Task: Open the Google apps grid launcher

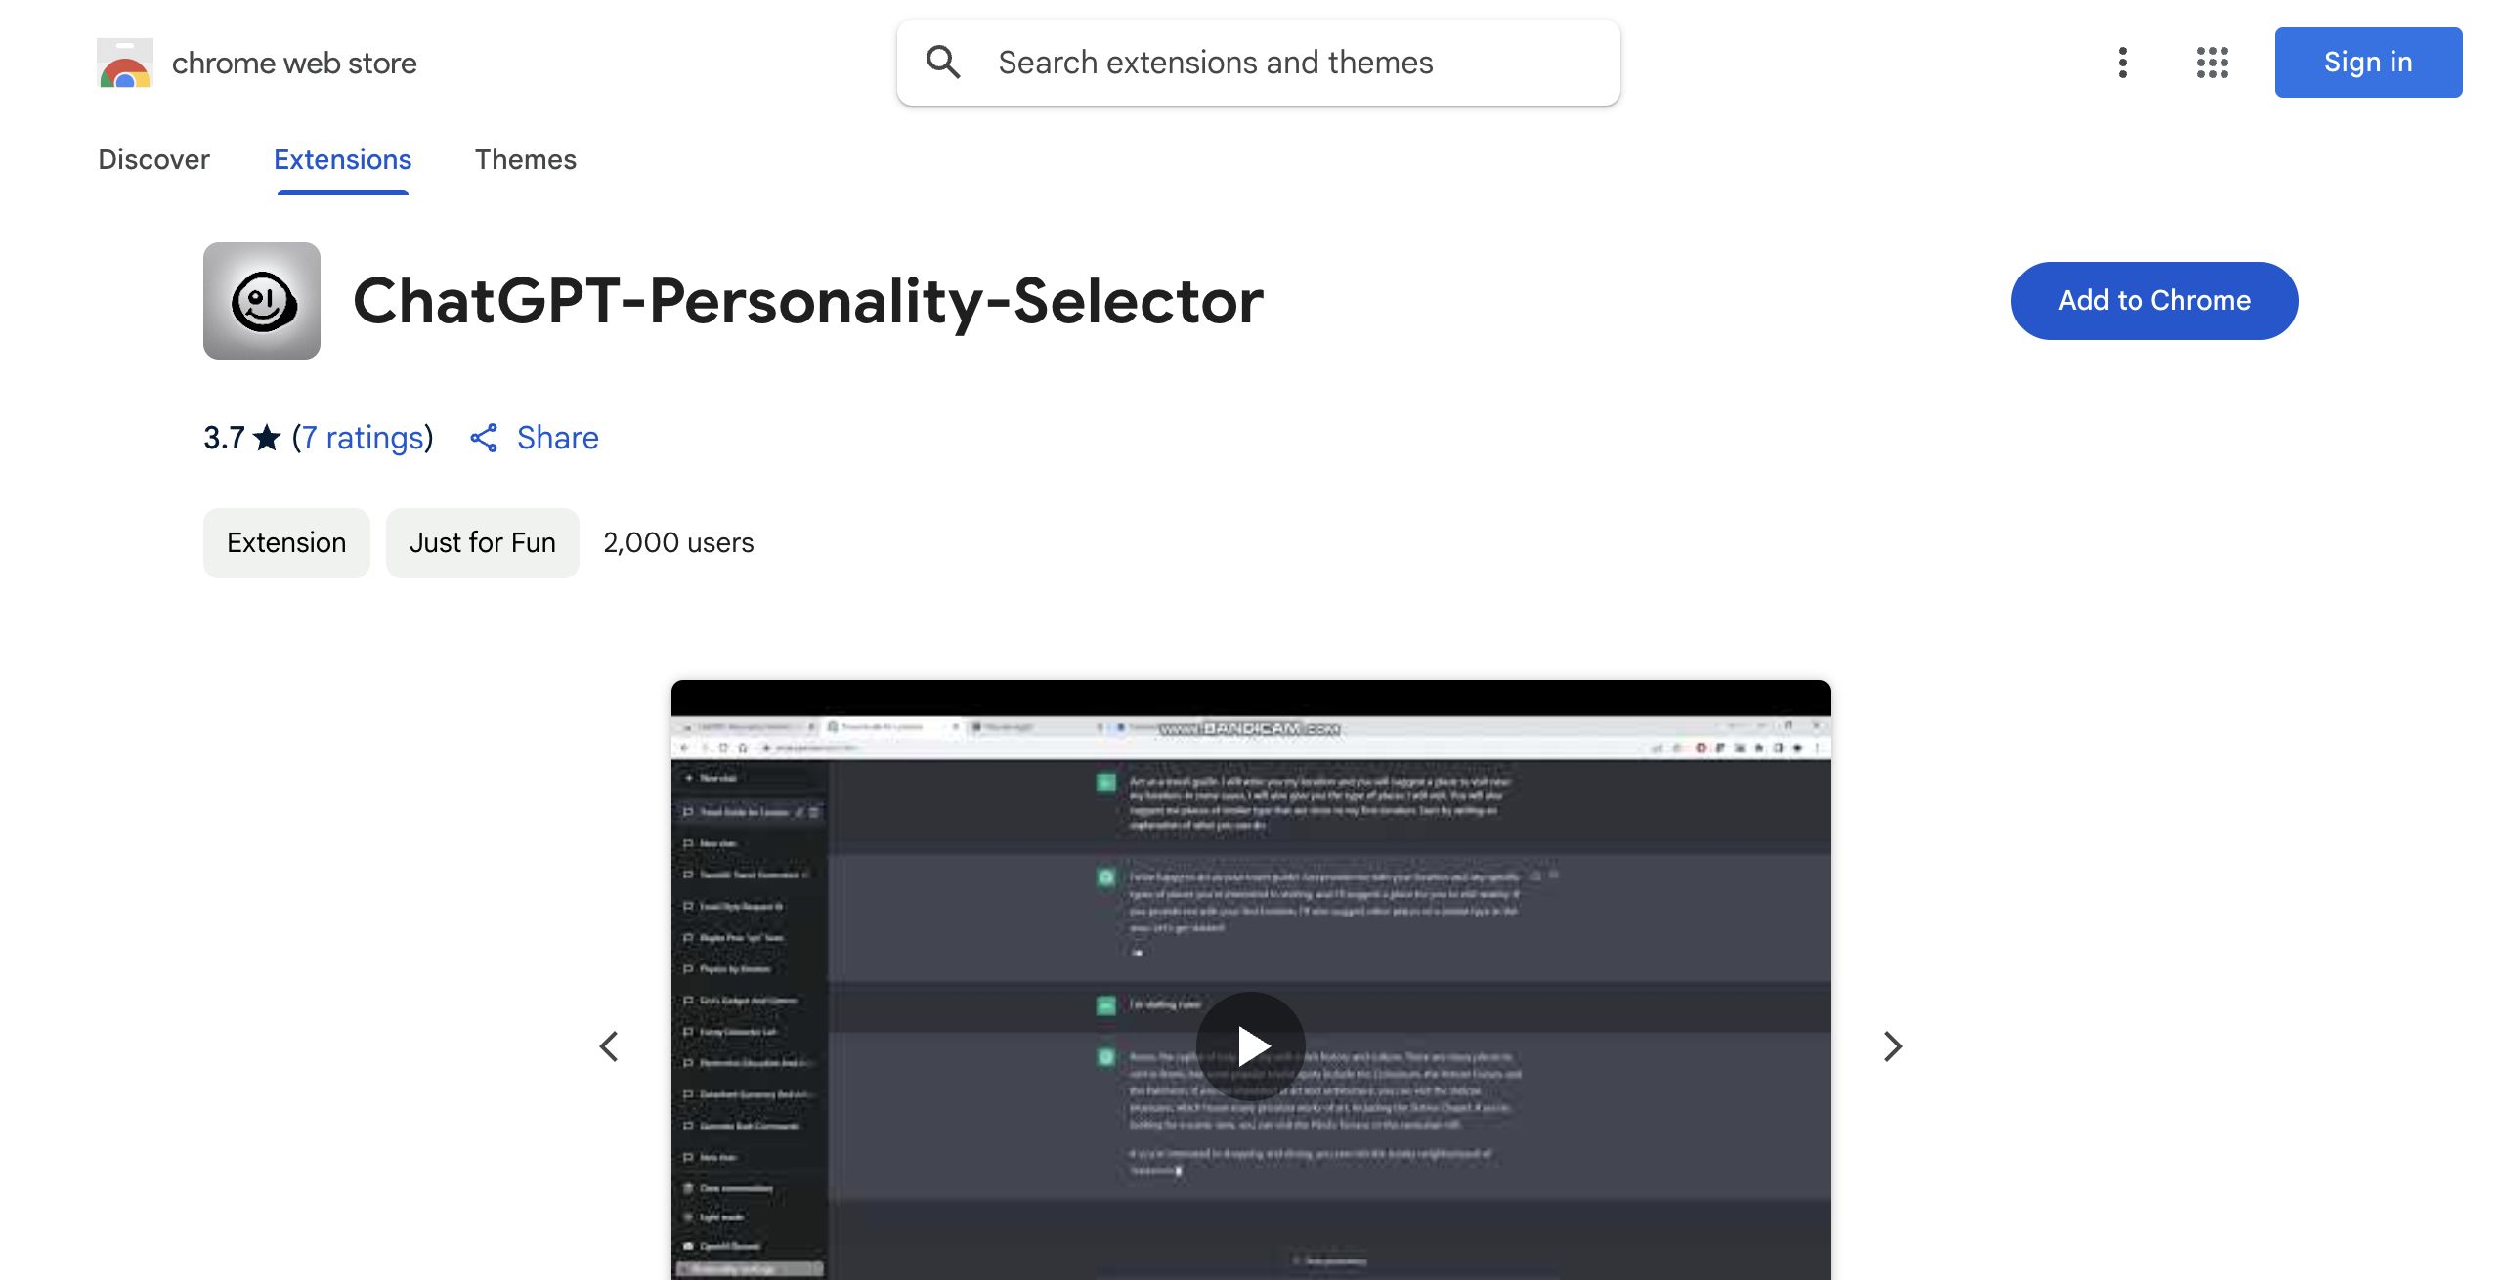Action: tap(2212, 63)
